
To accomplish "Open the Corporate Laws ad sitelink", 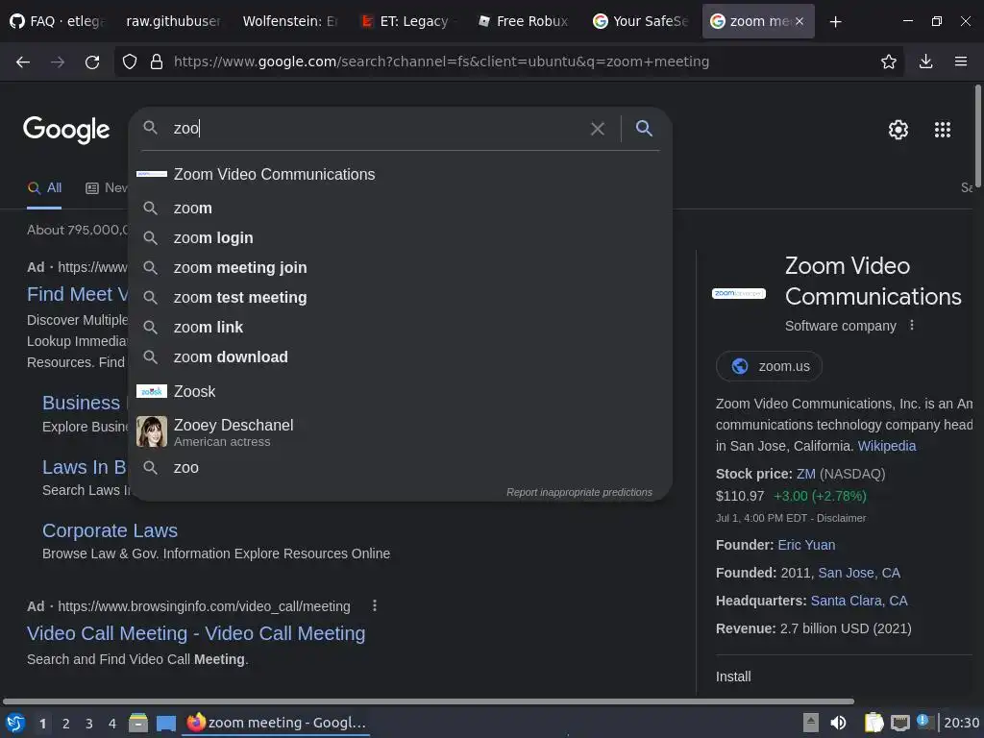I will coord(110,530).
